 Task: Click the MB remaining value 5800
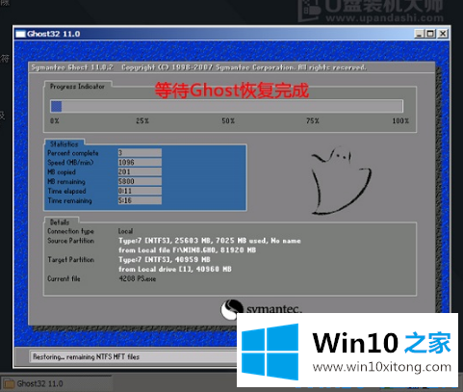pos(140,181)
